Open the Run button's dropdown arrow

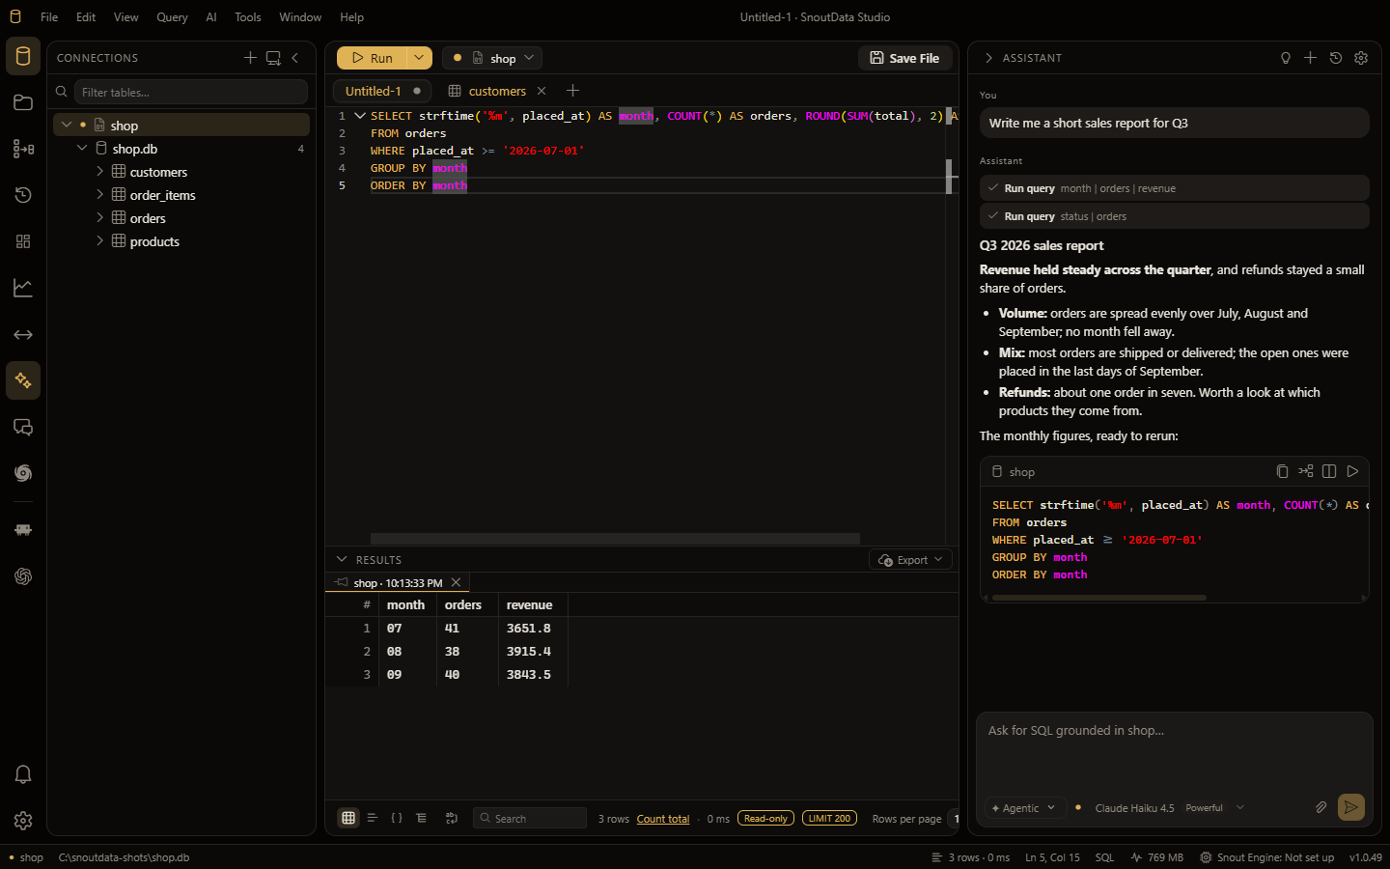[x=419, y=58]
